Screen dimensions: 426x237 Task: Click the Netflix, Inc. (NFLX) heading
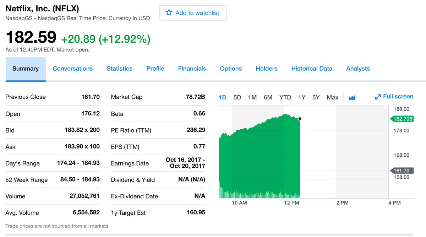click(42, 9)
